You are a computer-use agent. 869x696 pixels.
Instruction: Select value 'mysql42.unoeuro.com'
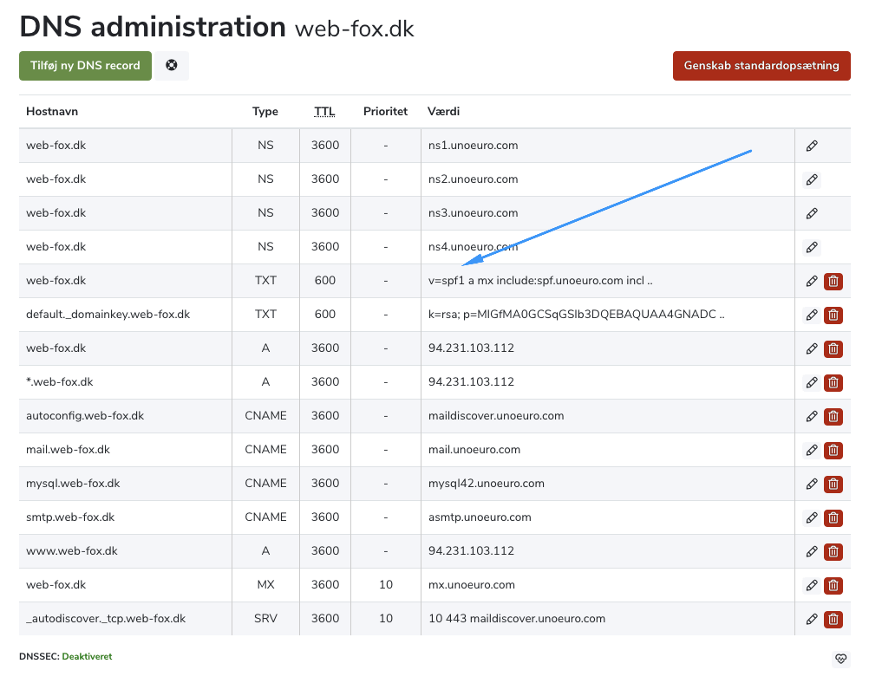point(487,484)
